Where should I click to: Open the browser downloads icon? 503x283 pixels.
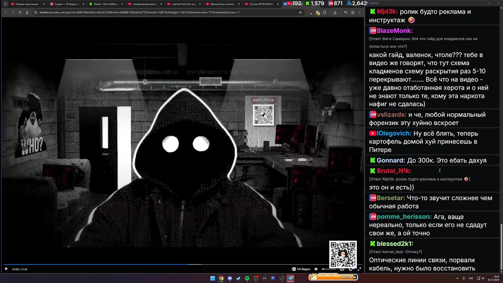tap(334, 12)
